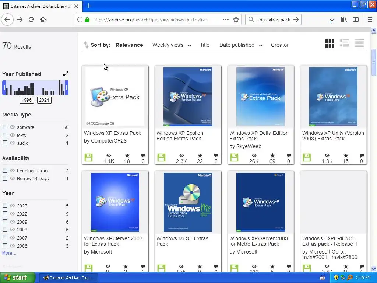Open the Windows start button
The image size is (377, 283).
17,278
